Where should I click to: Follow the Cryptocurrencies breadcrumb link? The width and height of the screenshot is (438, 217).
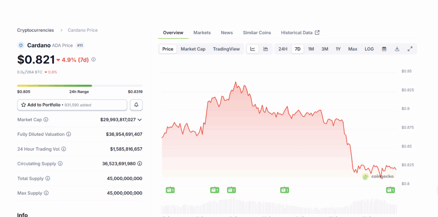coord(36,30)
